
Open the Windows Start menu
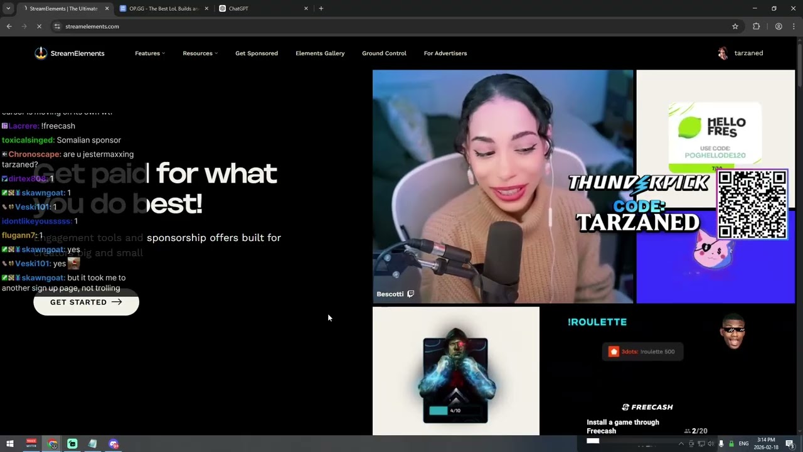coord(9,444)
